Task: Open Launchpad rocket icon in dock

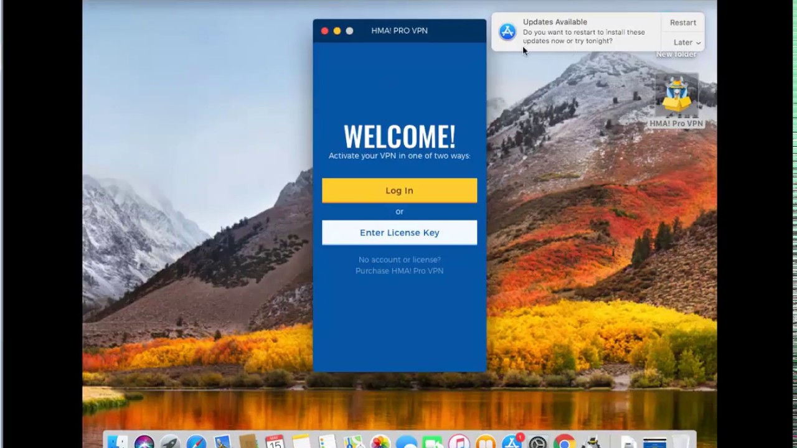Action: (x=170, y=441)
